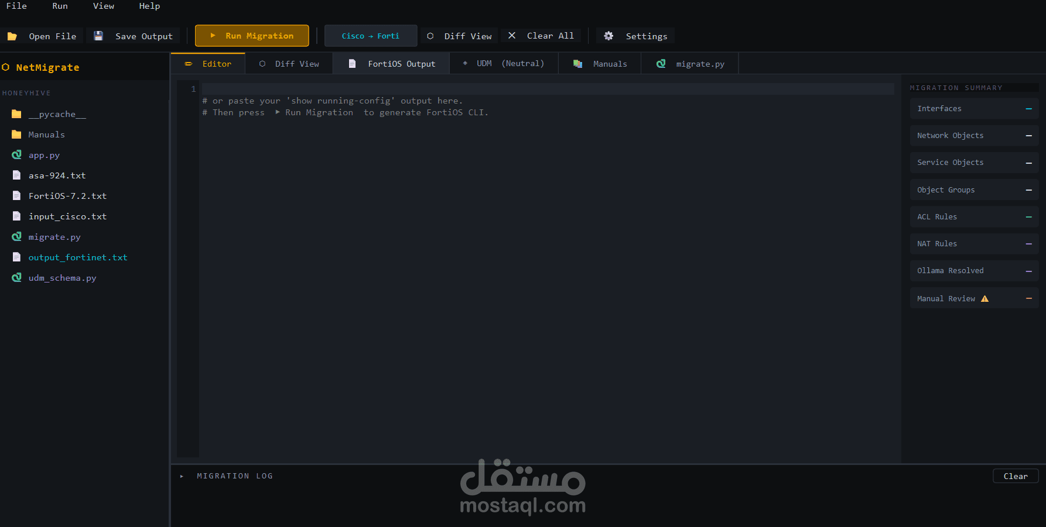Expand the Interfaces summary row
The image size is (1046, 527).
coord(974,109)
